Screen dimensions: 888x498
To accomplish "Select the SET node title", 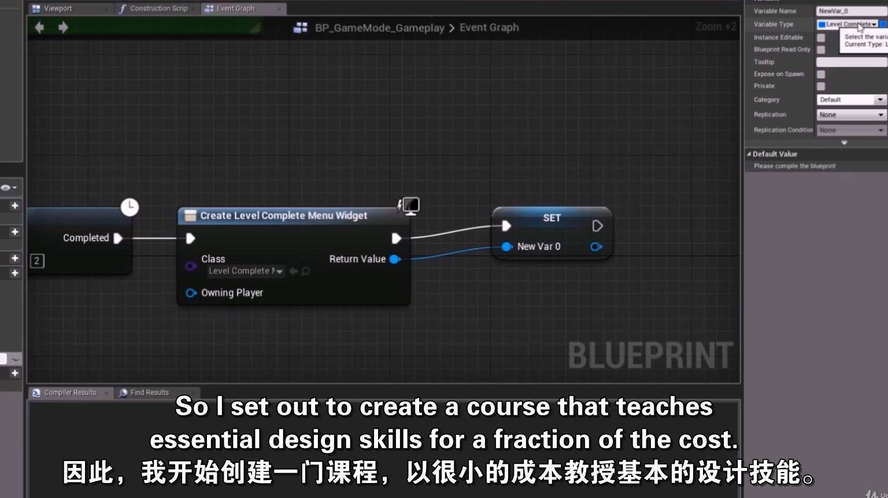I will pyautogui.click(x=552, y=218).
